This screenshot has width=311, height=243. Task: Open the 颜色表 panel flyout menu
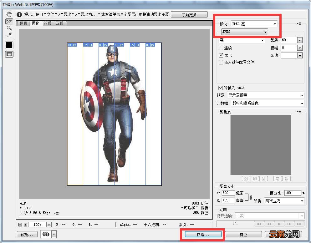299,112
